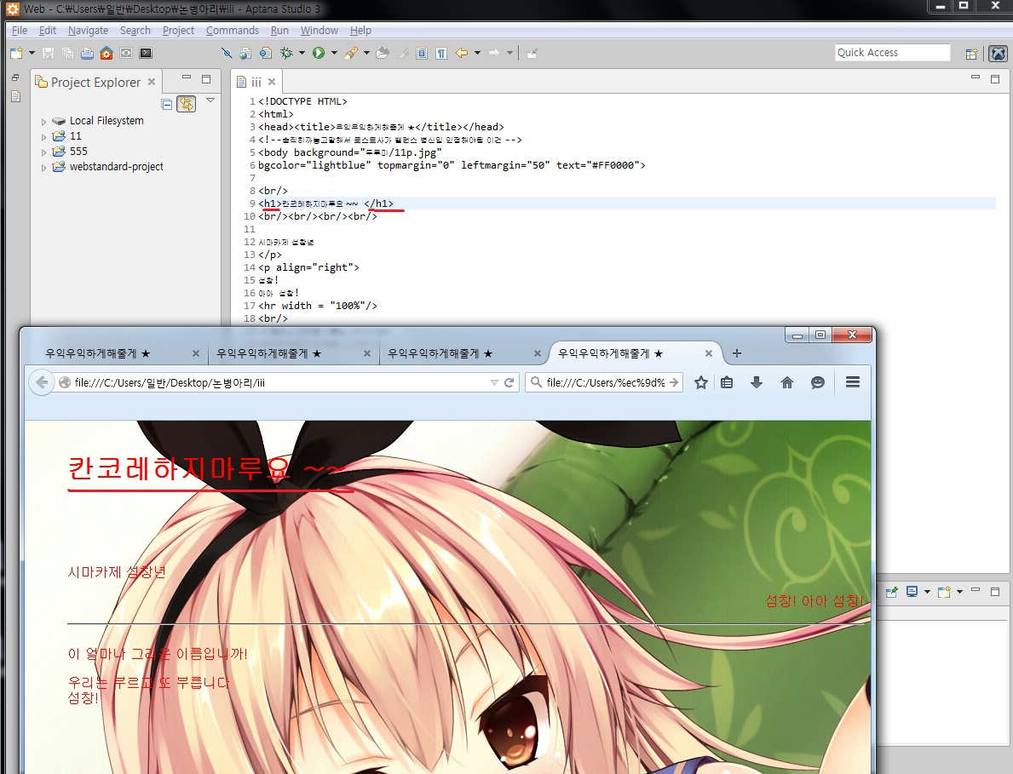The width and height of the screenshot is (1013, 774).
Task: Open the Firefox hamburger menu
Action: [x=853, y=382]
